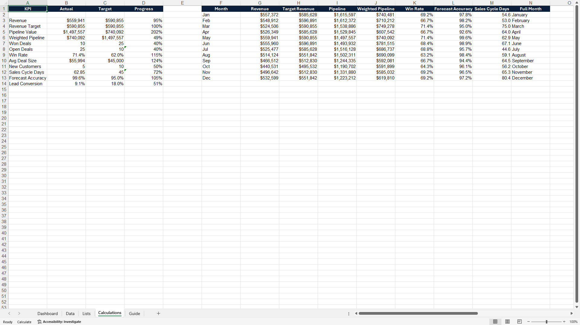Select Win Rate progress 115%
The image size is (580, 325).
(144, 55)
